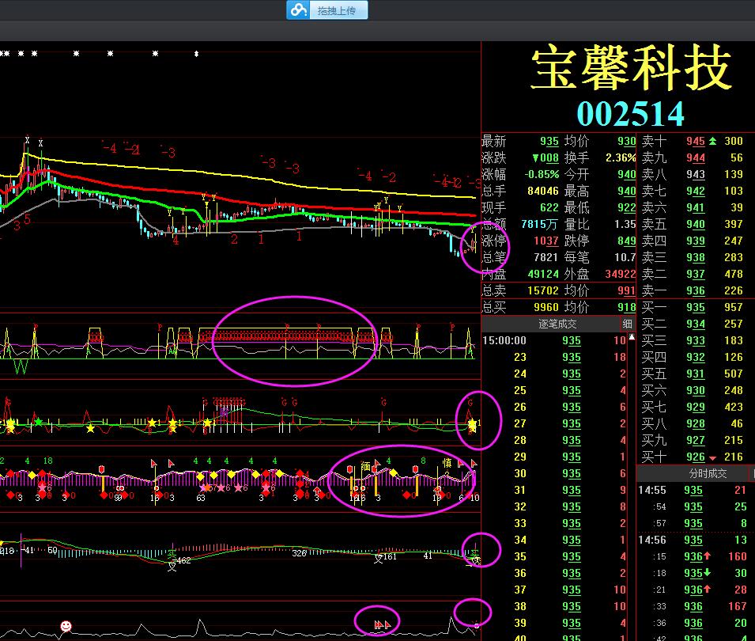Click the 总卖 value 15702

pos(543,290)
